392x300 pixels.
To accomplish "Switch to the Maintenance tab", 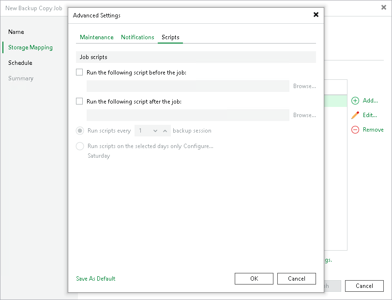I will coord(96,37).
